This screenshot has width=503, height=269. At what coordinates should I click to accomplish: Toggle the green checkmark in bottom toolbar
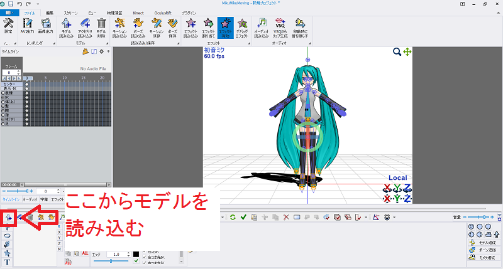[243, 217]
